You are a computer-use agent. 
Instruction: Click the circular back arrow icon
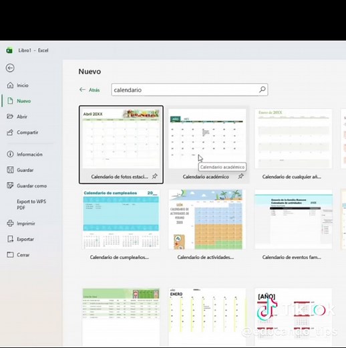coord(10,68)
